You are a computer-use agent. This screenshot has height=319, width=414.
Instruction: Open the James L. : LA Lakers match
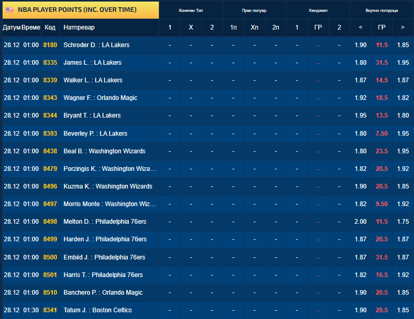tap(93, 63)
